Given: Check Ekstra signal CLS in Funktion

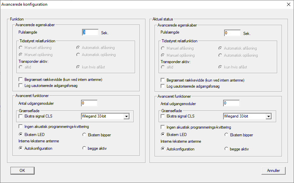Looking at the screenshot, I should pyautogui.click(x=21, y=117).
